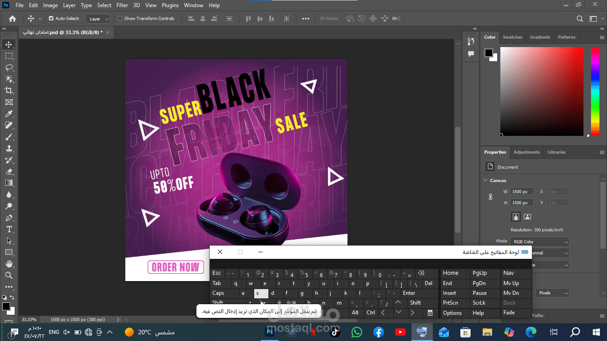607x341 pixels.
Task: Select the Eraser tool
Action: pyautogui.click(x=9, y=172)
